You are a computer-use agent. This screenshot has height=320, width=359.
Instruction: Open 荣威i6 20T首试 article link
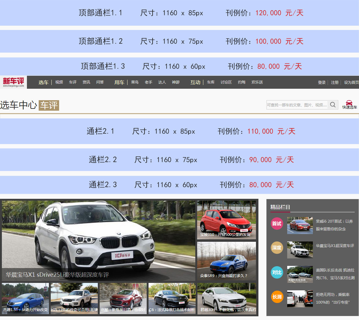pyautogui.click(x=334, y=225)
